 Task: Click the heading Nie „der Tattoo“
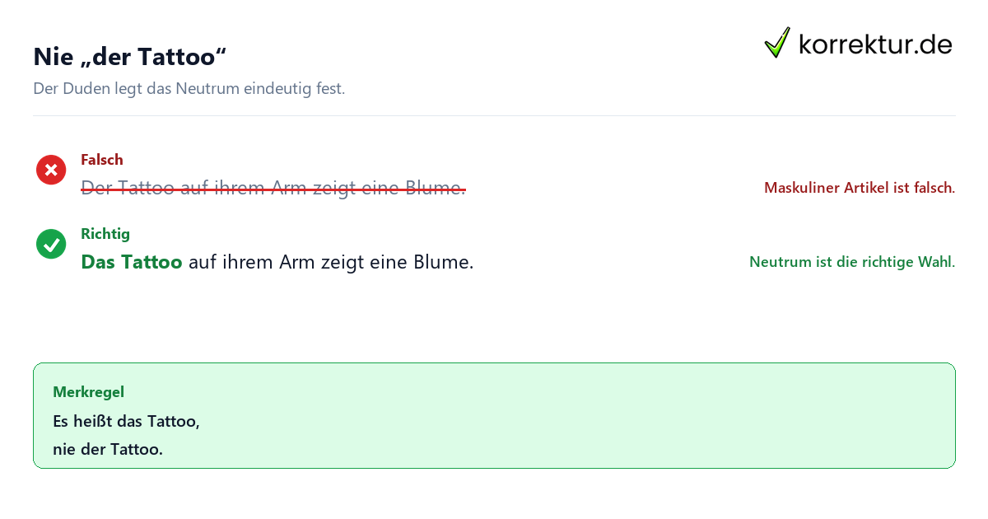(x=129, y=57)
